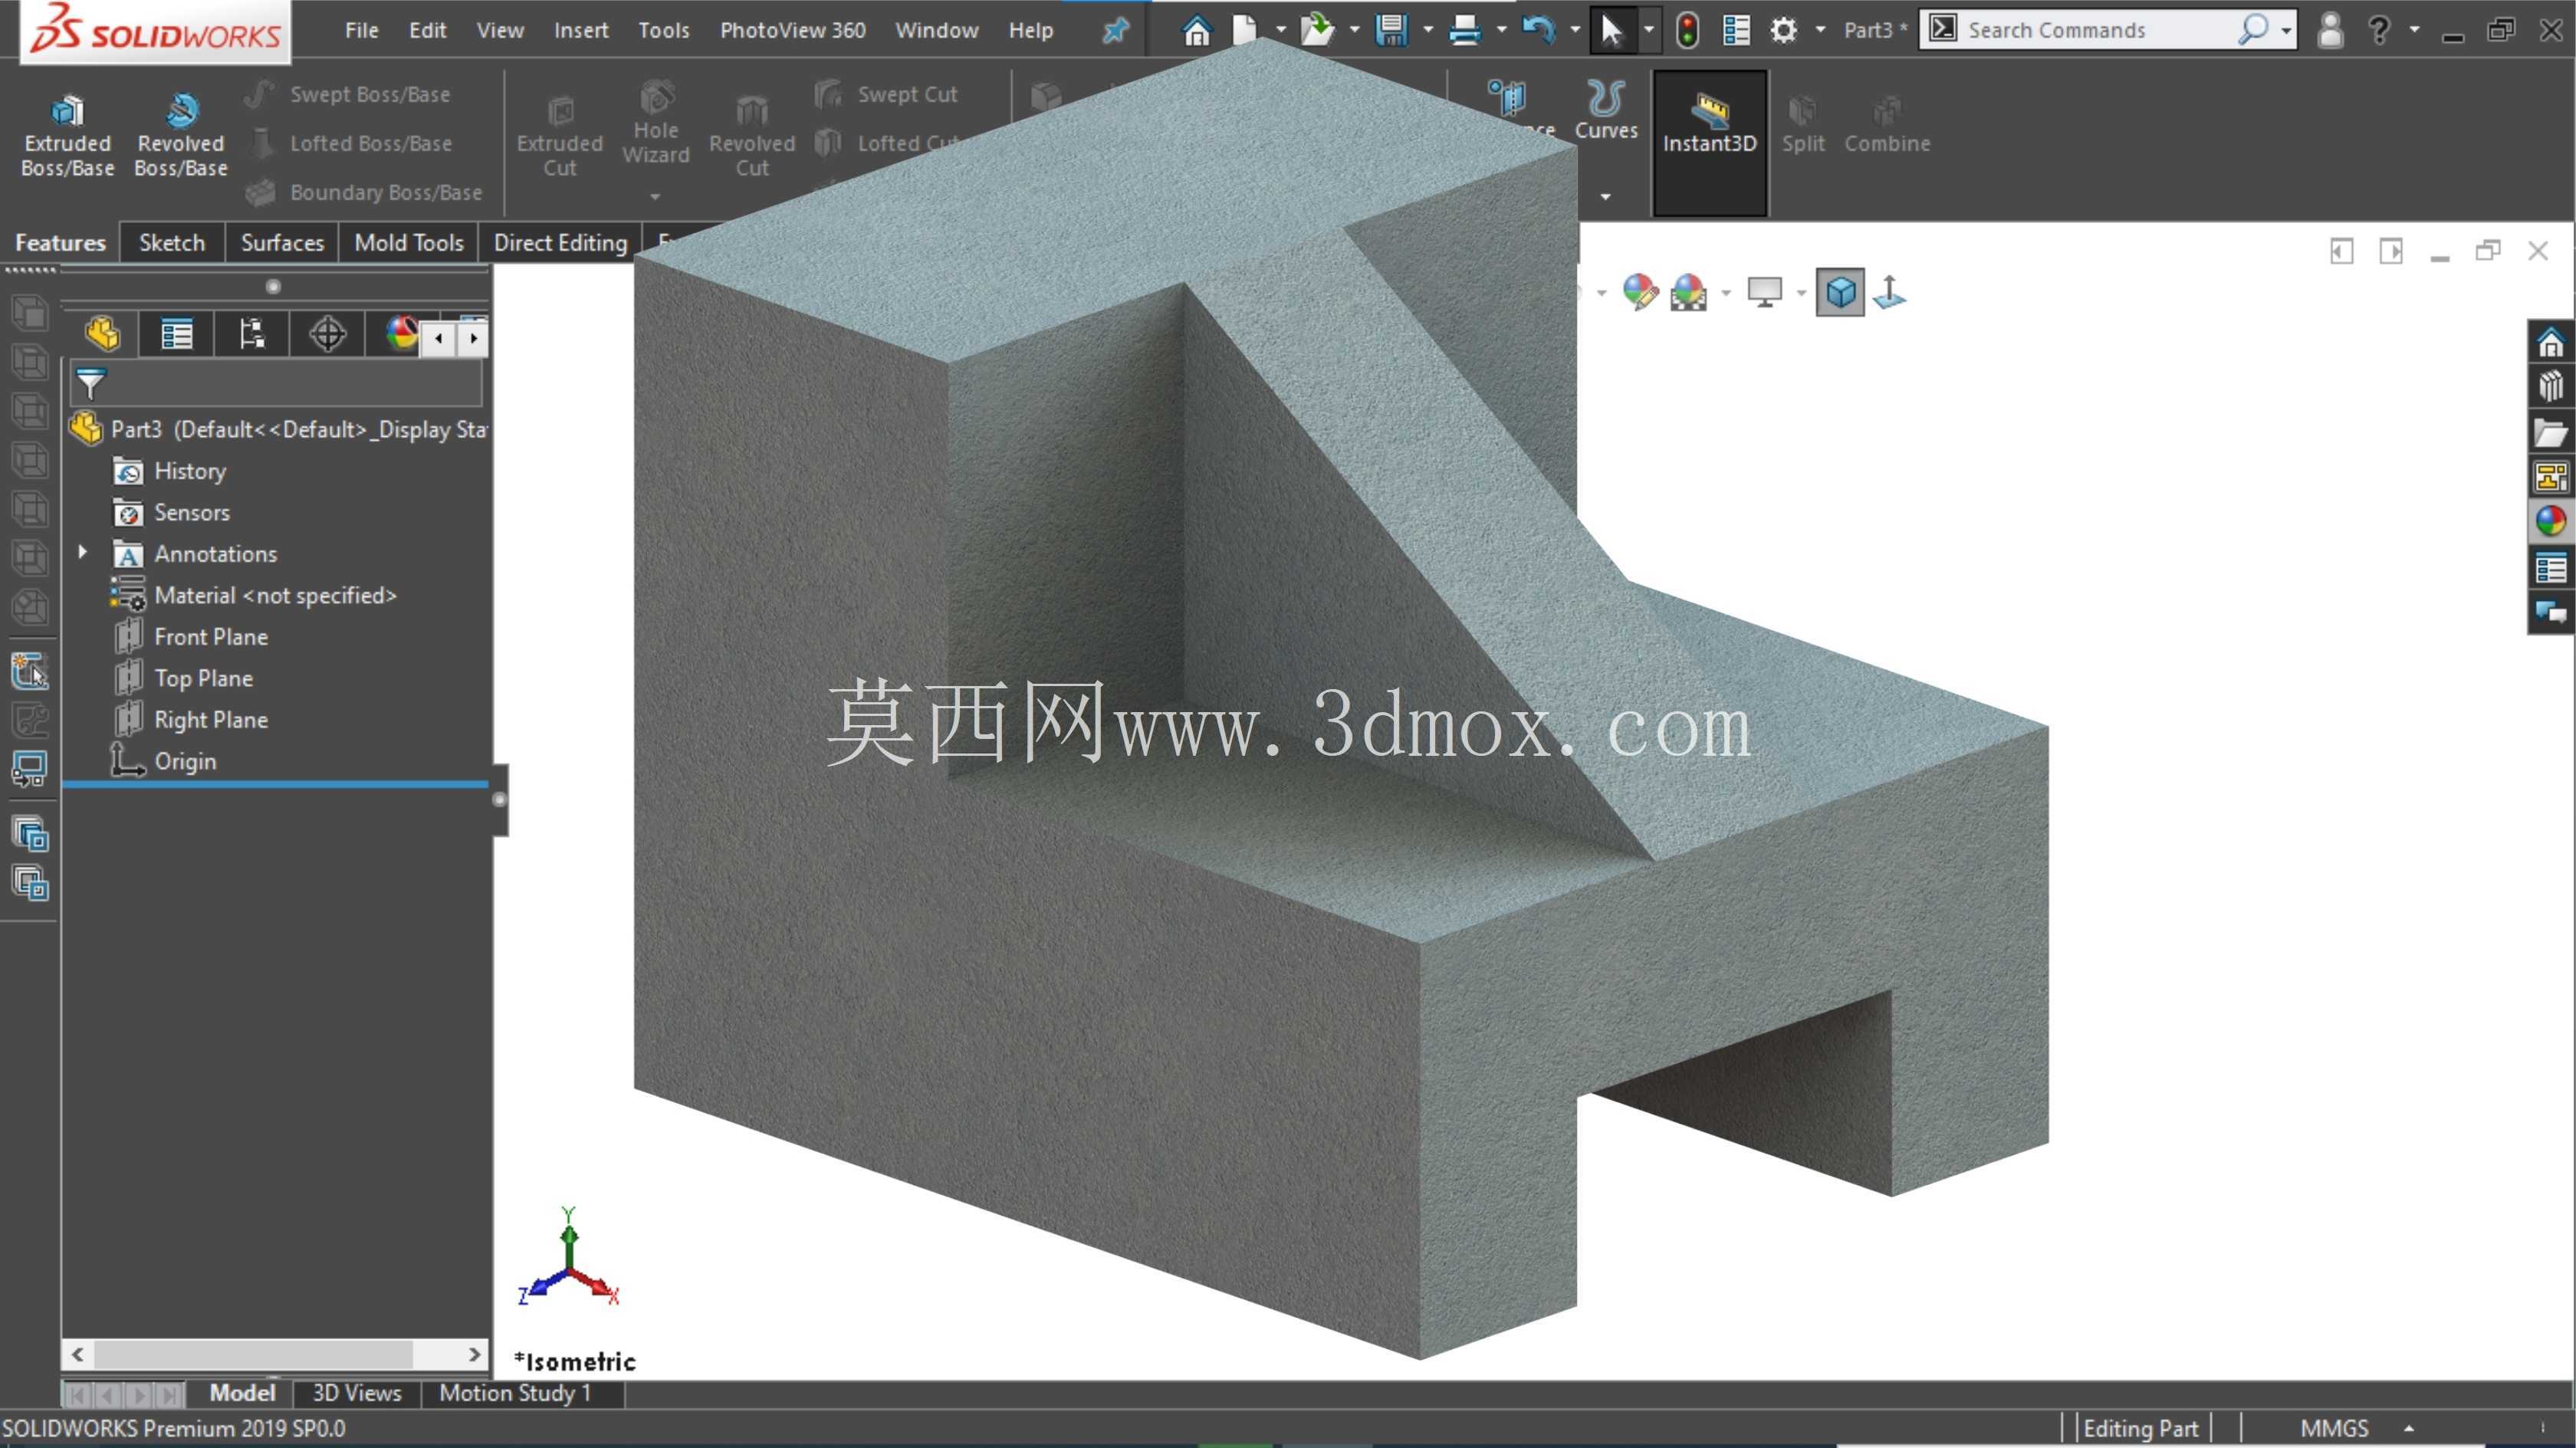Toggle the 3D texture cube view button
Image resolution: width=2576 pixels, height=1448 pixels.
point(1840,293)
